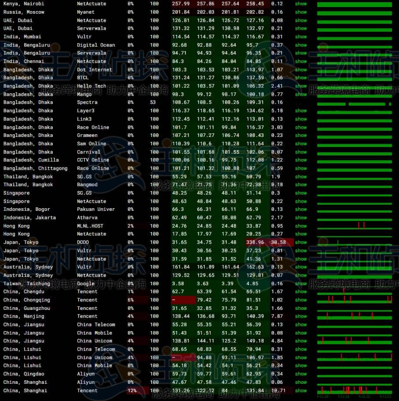
Task: Click 'Digital Ocean' provider text
Action: point(96,45)
